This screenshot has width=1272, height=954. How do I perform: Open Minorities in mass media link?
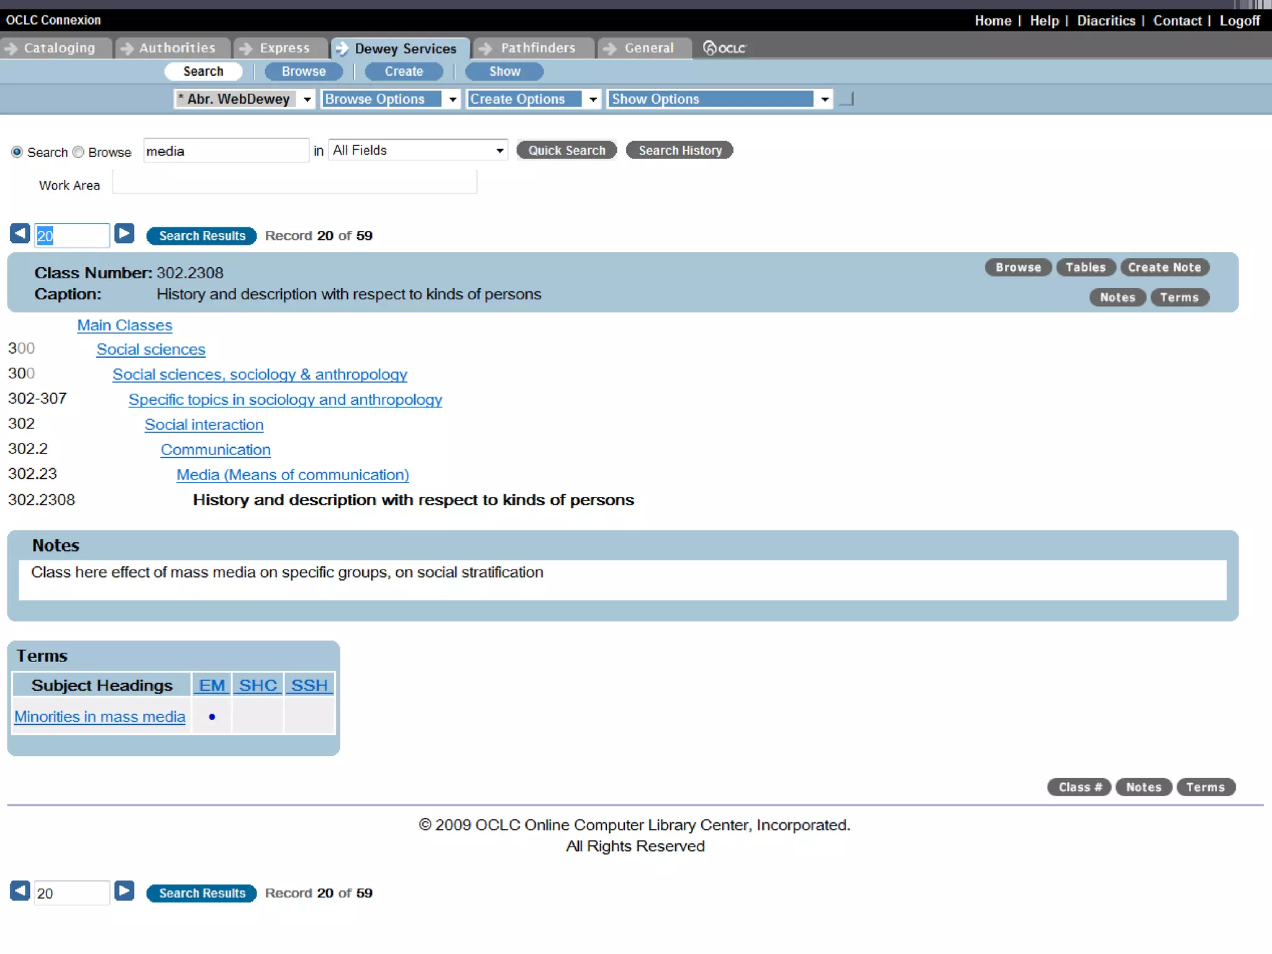100,716
